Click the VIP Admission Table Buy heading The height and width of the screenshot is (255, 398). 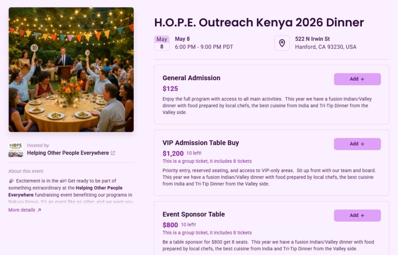tap(201, 143)
